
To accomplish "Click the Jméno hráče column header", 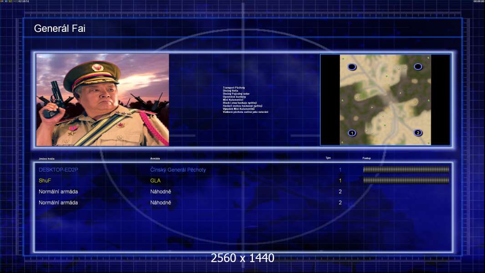I will point(46,159).
